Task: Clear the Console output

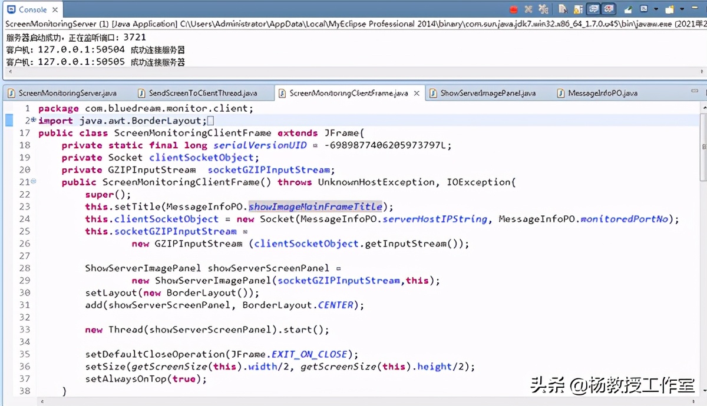Action: (563, 9)
